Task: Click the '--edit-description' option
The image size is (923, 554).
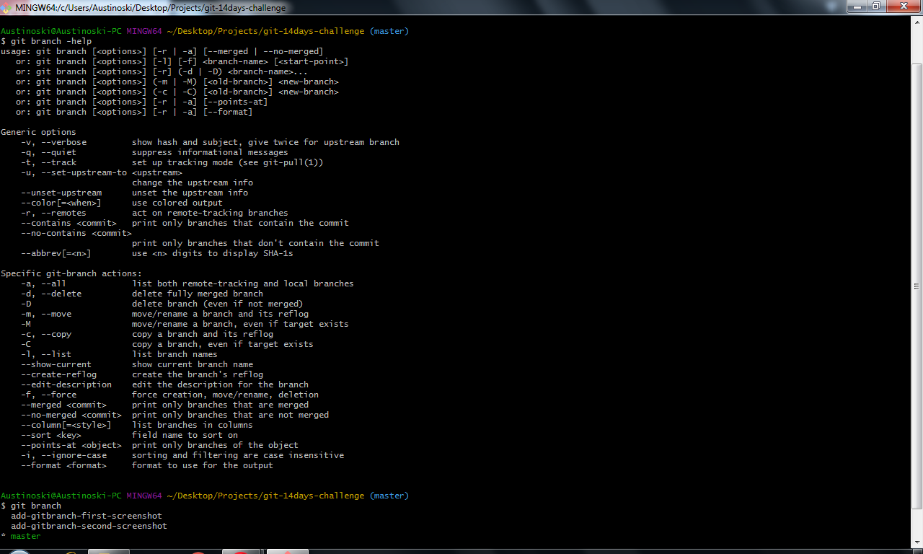Action: click(66, 384)
